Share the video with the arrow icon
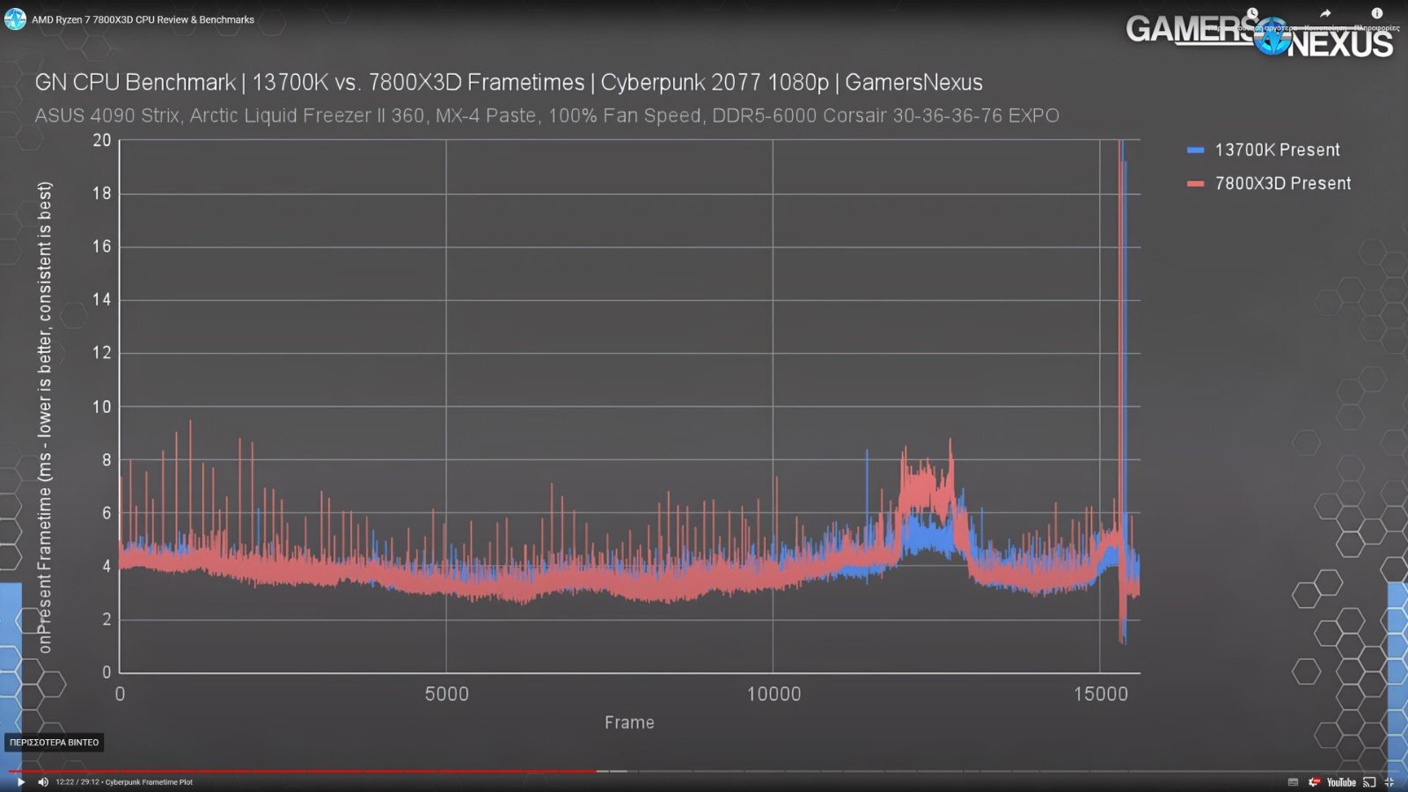The image size is (1408, 792). tap(1325, 14)
